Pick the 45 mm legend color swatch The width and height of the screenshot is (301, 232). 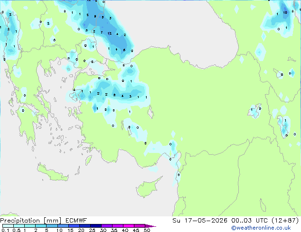[140, 226]
